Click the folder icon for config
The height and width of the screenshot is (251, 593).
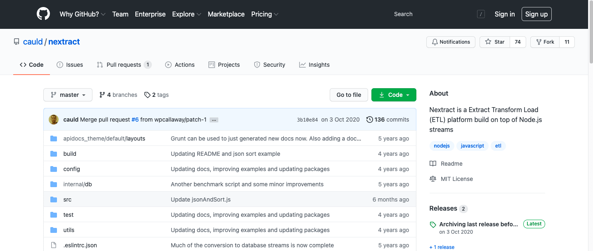pyautogui.click(x=54, y=169)
